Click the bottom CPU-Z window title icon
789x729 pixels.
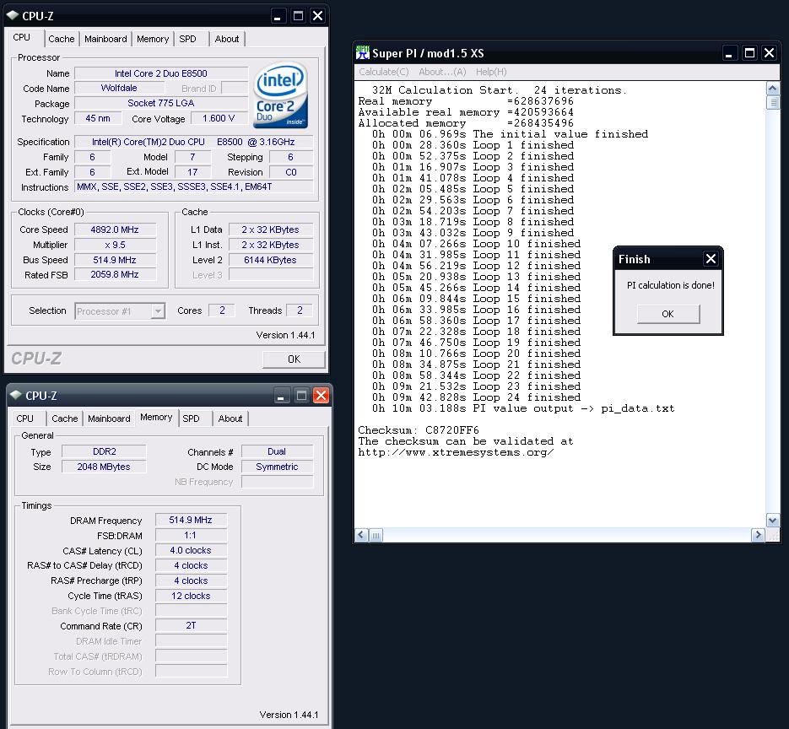16,394
